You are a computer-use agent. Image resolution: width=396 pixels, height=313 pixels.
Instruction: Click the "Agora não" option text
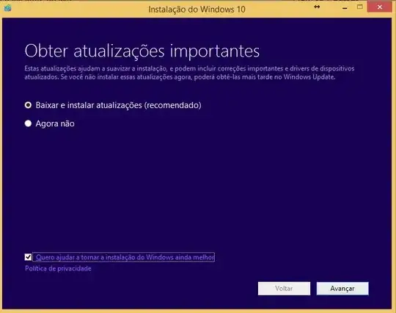click(55, 123)
